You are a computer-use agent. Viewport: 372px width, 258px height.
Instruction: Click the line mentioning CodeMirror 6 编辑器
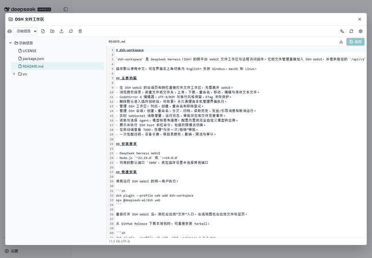tap(173, 97)
